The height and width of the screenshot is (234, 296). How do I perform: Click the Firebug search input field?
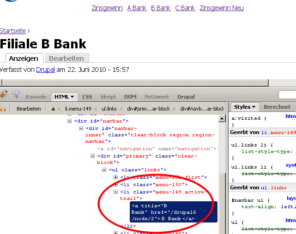(288, 95)
